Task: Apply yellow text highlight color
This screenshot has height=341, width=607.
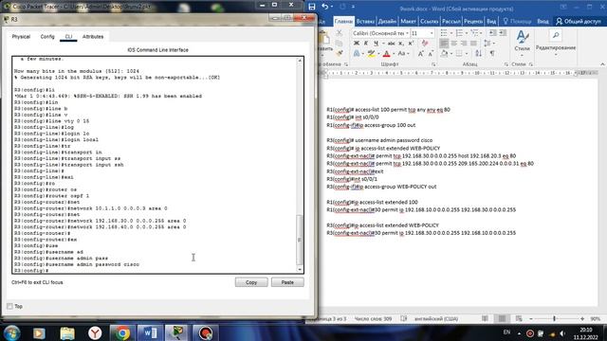Action: click(371, 54)
